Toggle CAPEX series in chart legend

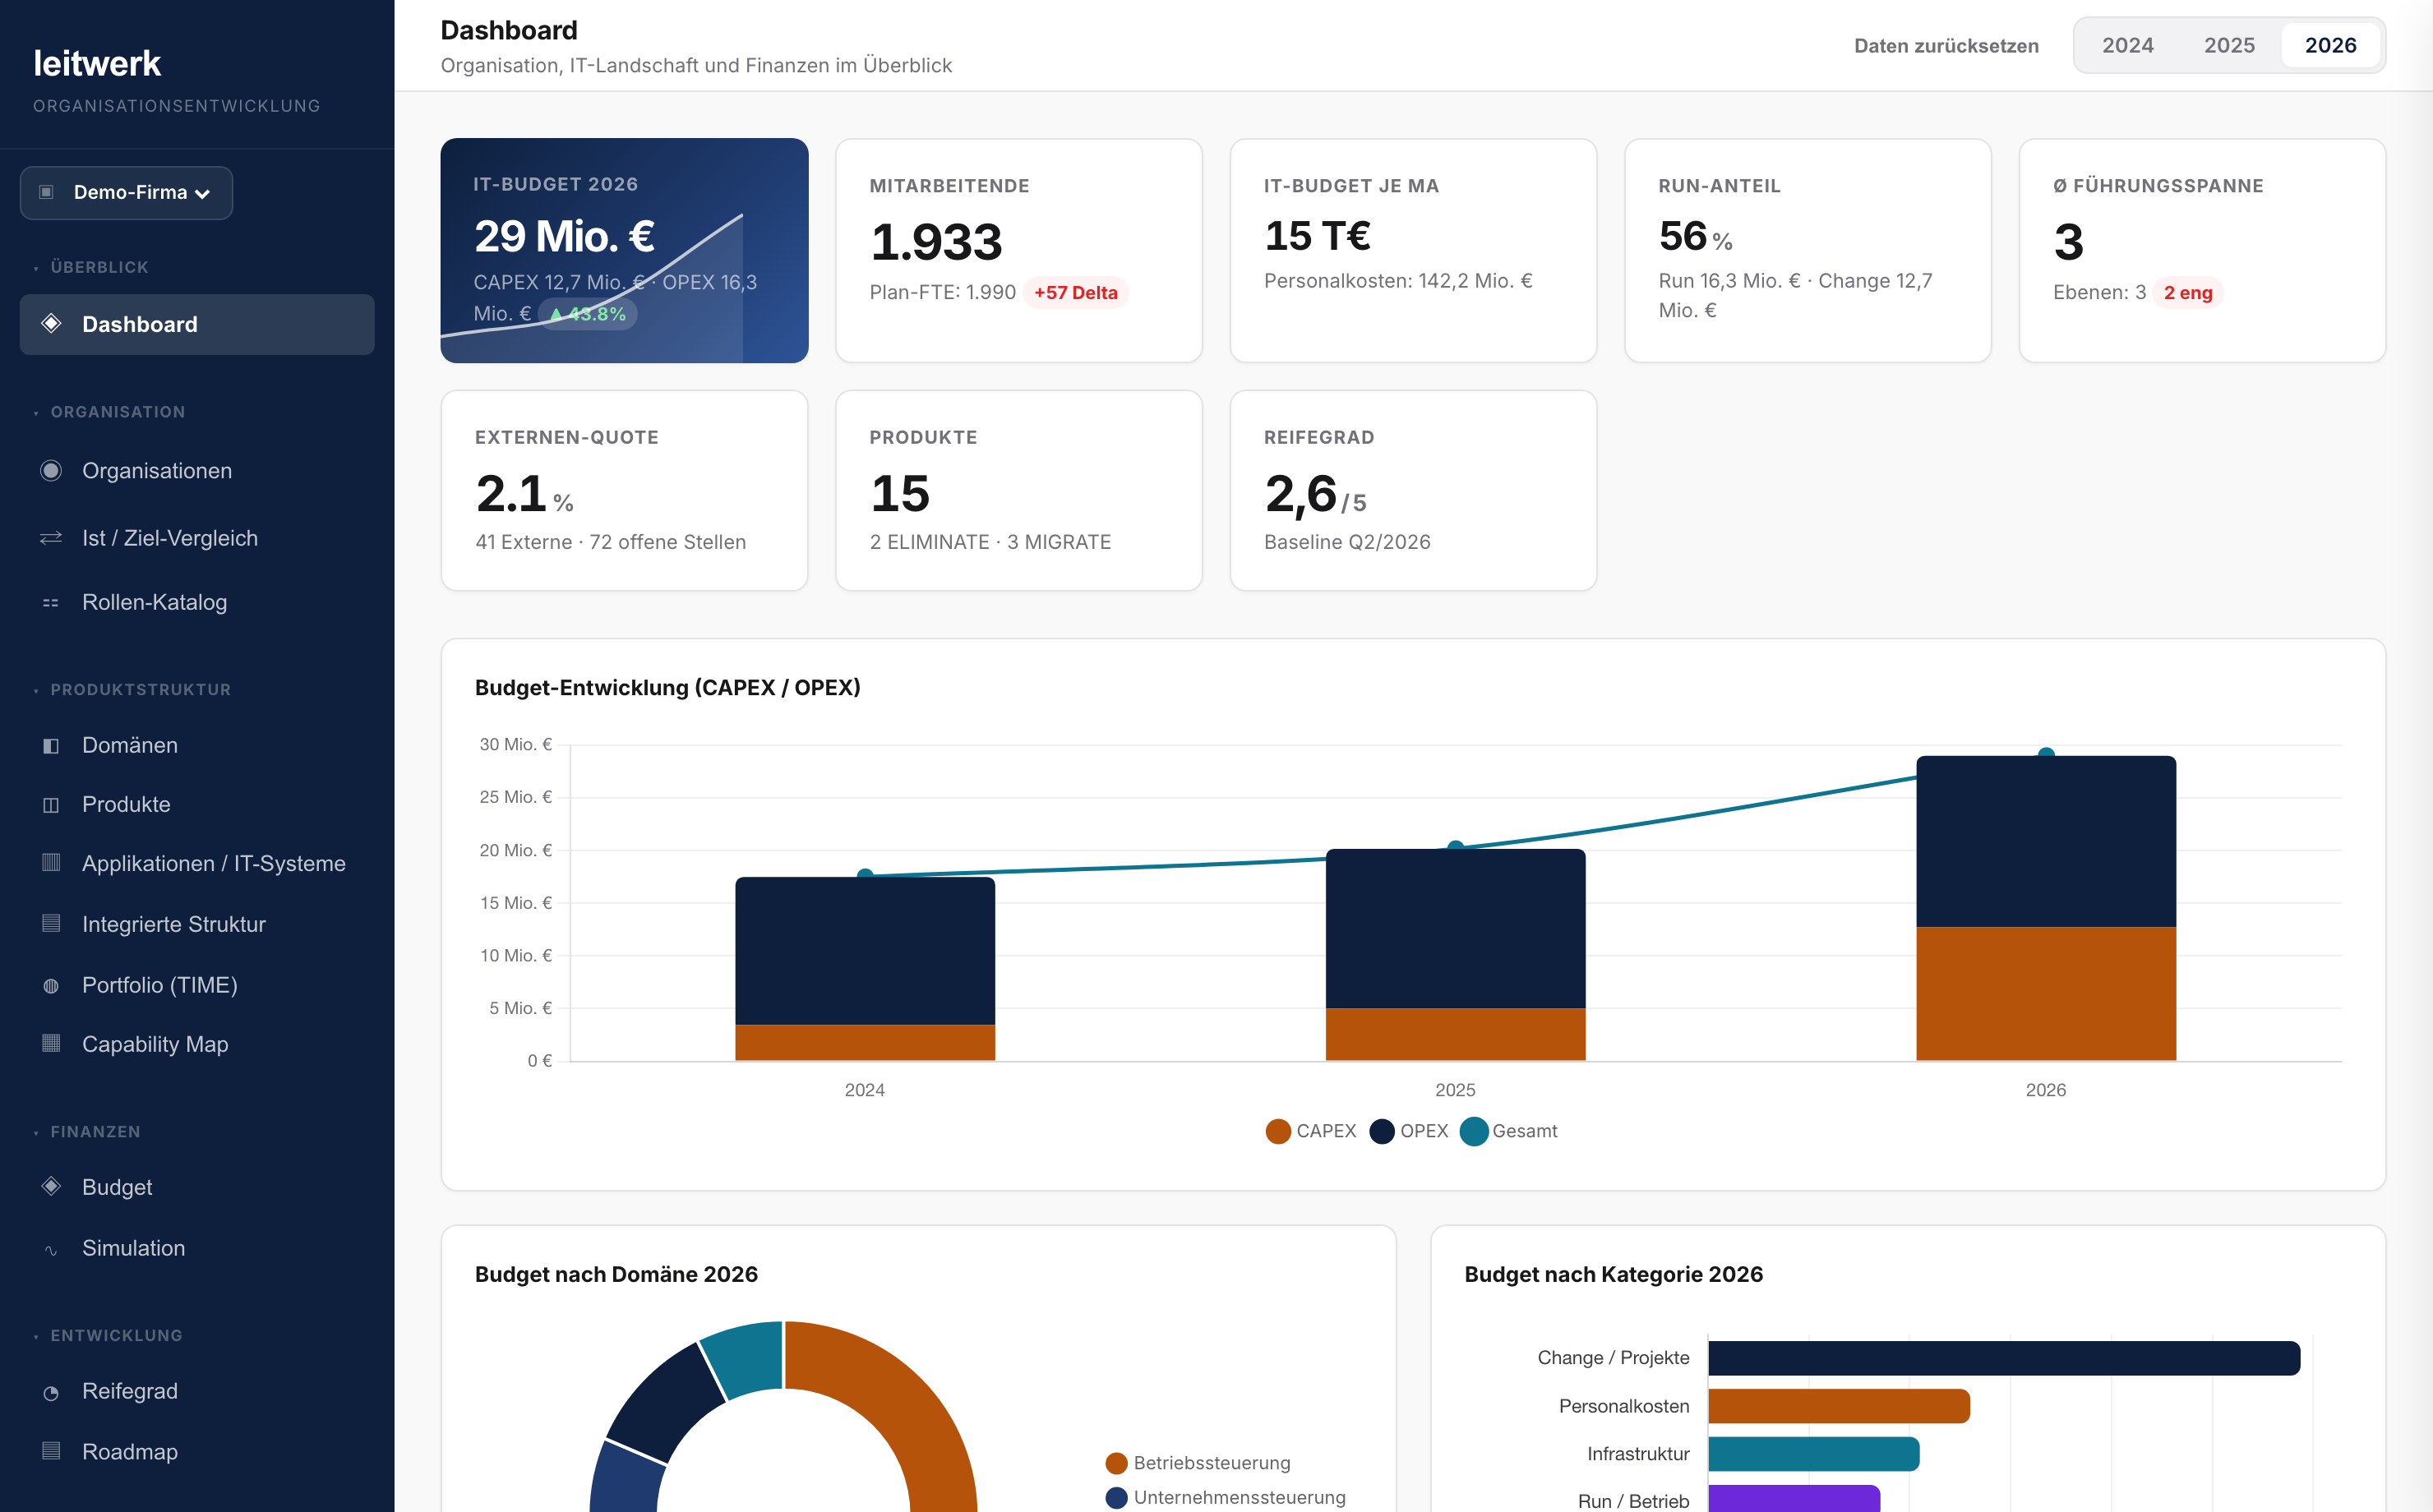point(1310,1131)
